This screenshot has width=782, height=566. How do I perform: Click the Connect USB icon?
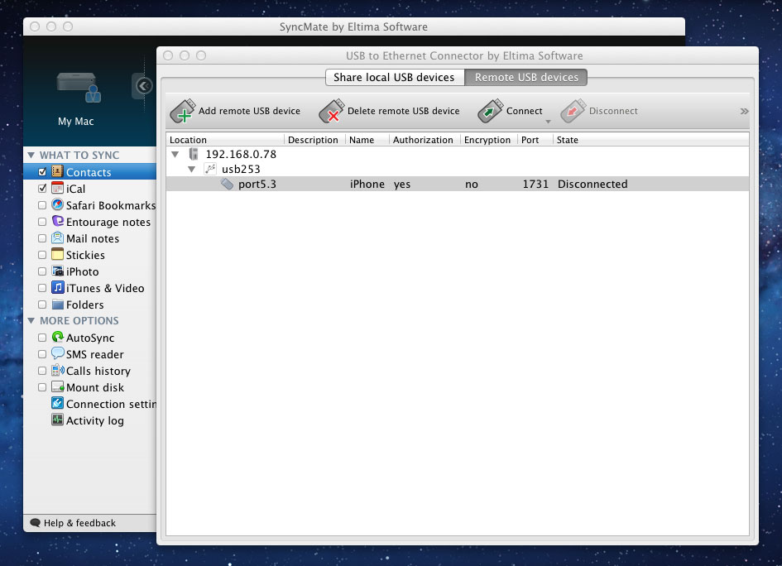pos(490,111)
